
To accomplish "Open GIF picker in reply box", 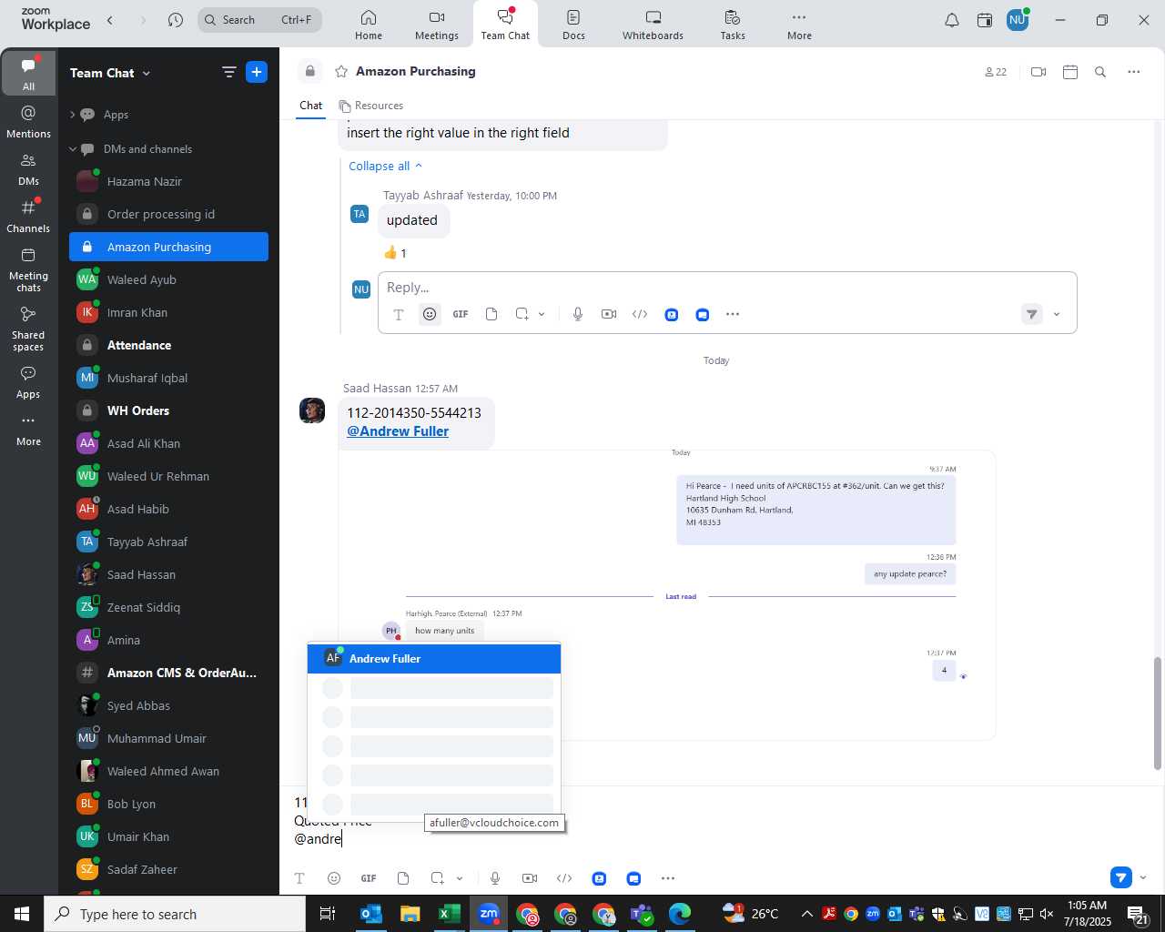I will coord(461,314).
